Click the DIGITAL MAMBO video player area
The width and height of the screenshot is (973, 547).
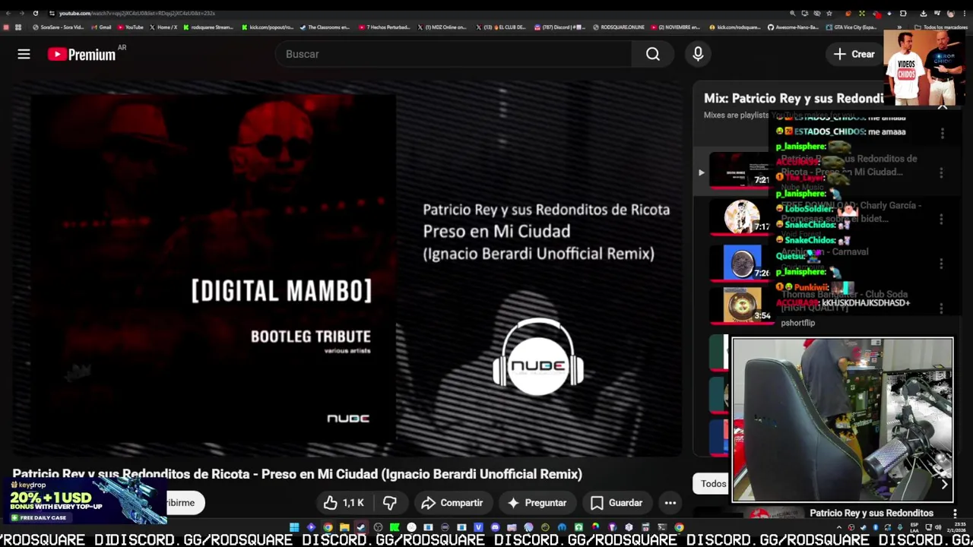click(x=347, y=268)
